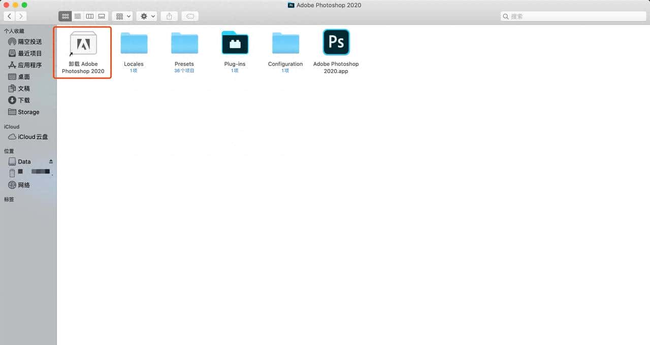Switch to column view

pos(89,16)
